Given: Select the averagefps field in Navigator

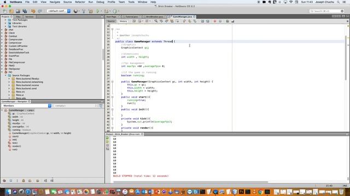Looking at the screenshot, I should click(x=18, y=127).
